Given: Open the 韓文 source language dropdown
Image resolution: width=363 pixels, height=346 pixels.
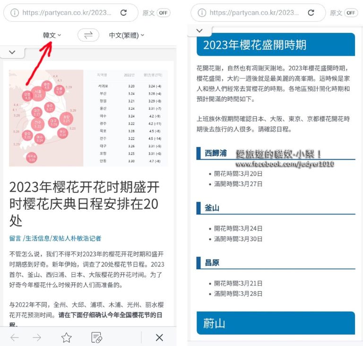Looking at the screenshot, I should (52, 35).
